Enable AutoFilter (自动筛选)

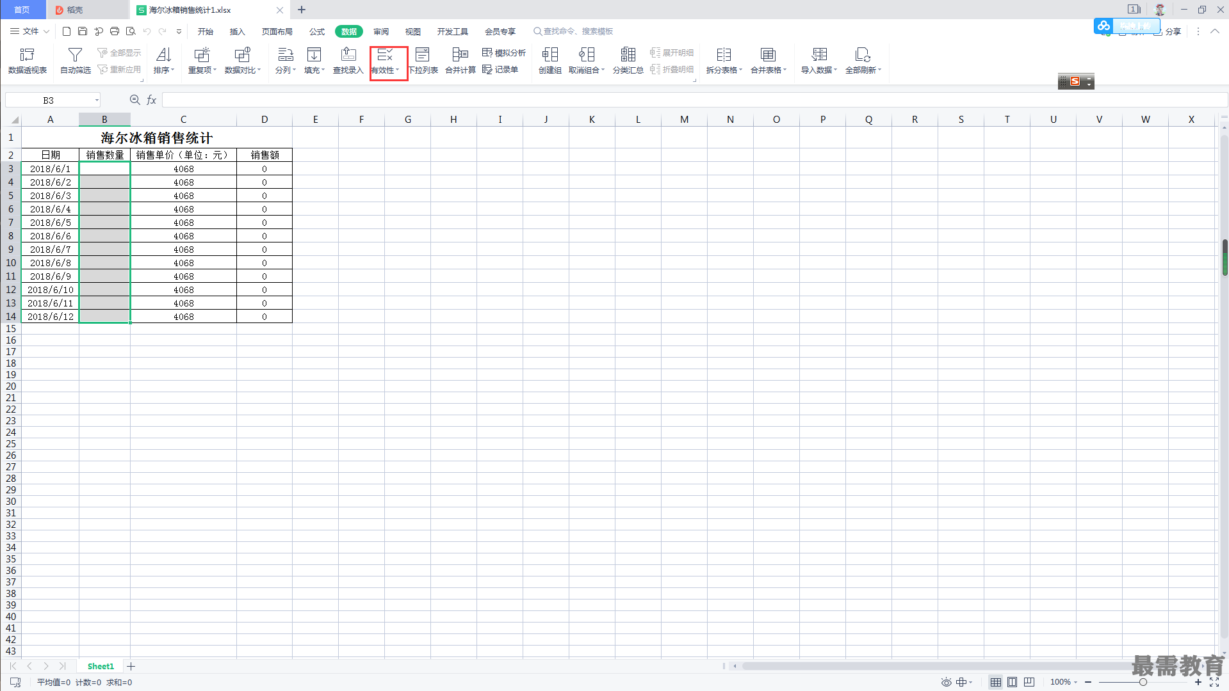click(76, 61)
